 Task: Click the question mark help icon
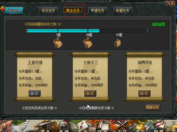(x=167, y=3)
